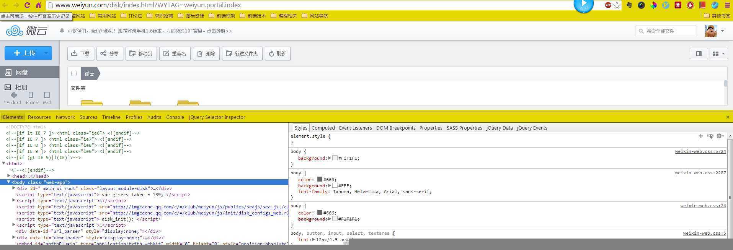Open the grid view mode dropdown
The image size is (733, 250).
pyautogui.click(x=718, y=54)
